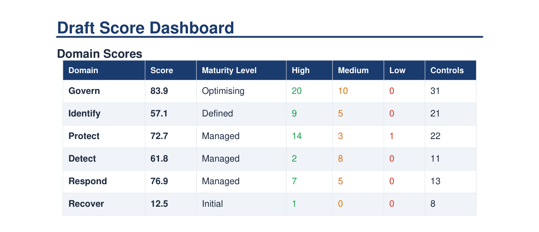Click Recover's Controls count 8
The image size is (539, 232).
tap(433, 204)
